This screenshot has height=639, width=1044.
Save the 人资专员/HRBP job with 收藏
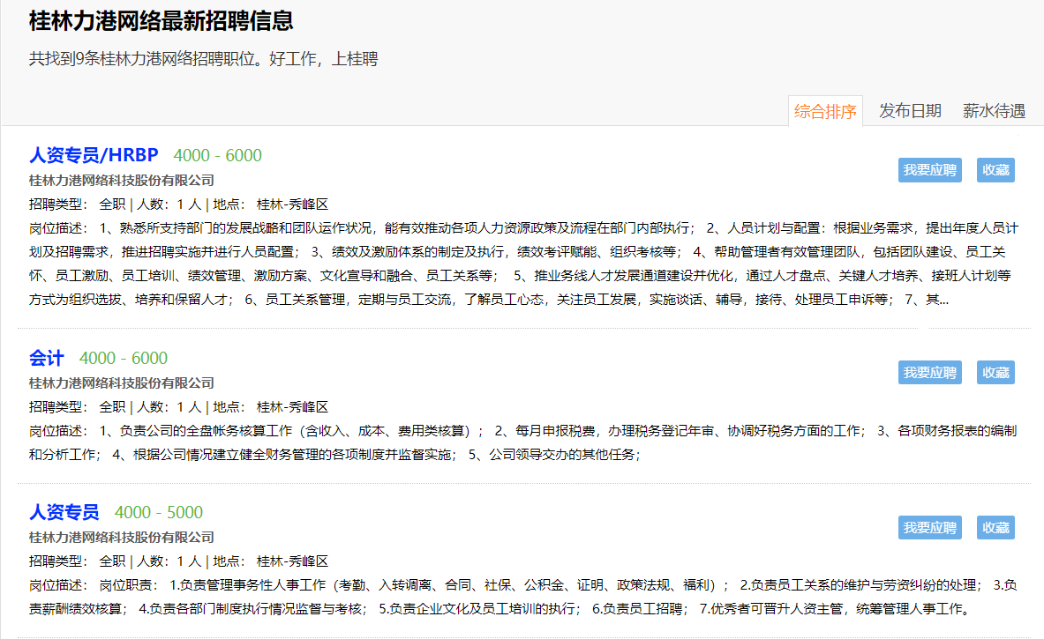click(995, 170)
